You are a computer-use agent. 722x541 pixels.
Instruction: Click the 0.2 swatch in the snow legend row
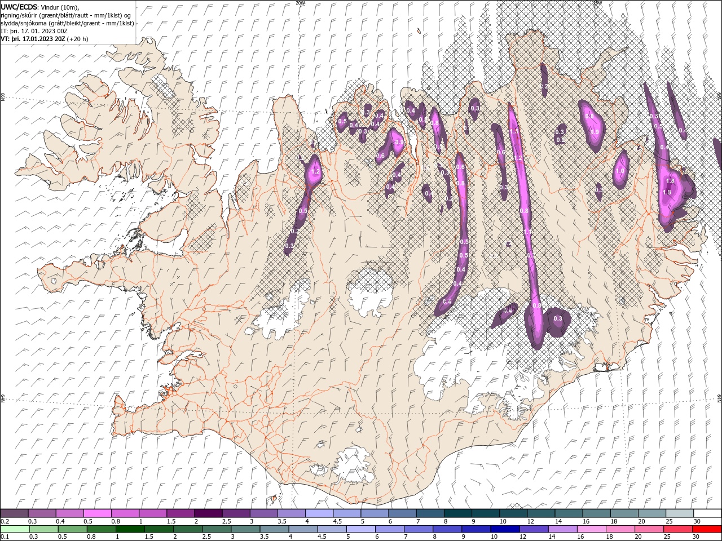tap(14, 513)
